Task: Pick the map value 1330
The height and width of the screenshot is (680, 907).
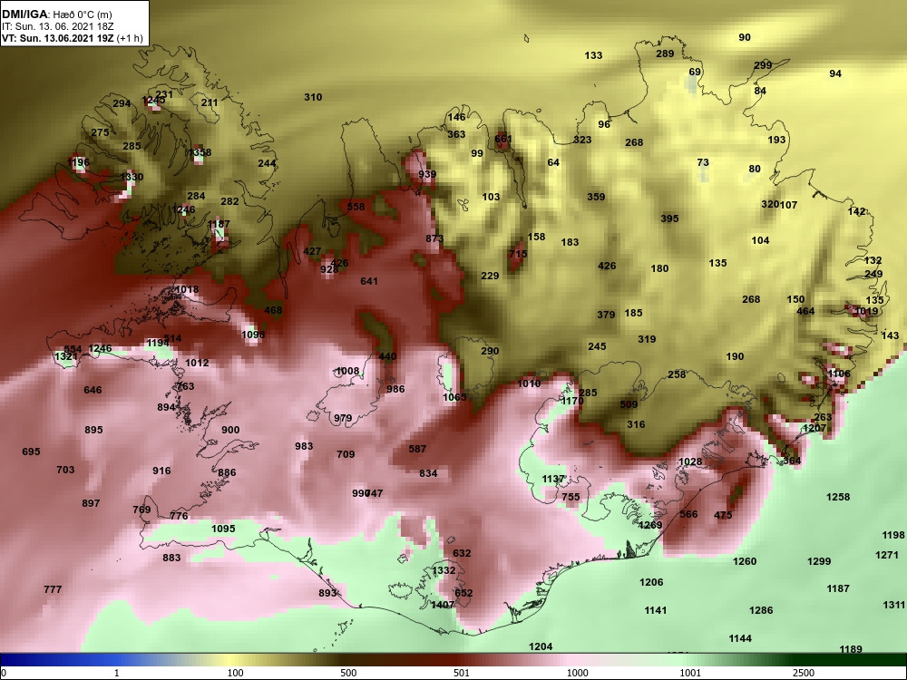Action: click(132, 177)
